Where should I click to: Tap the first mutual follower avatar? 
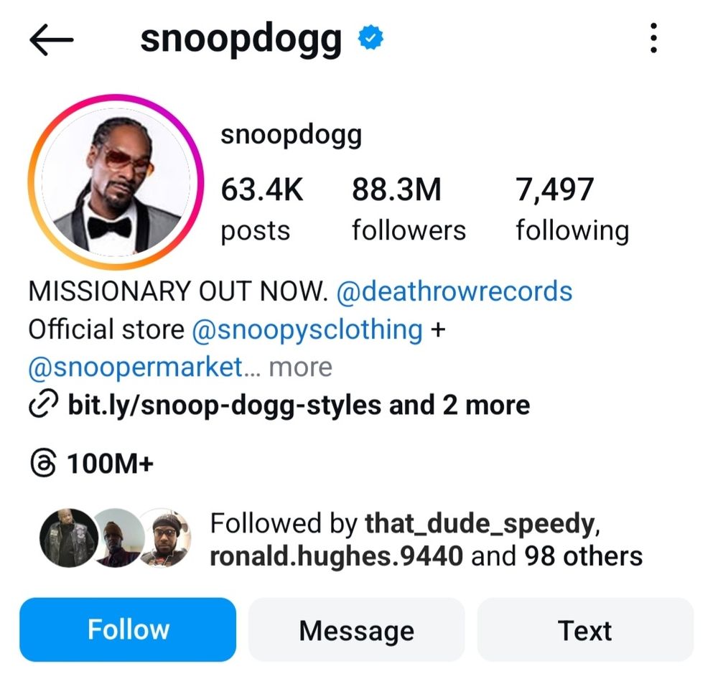pos(69,538)
